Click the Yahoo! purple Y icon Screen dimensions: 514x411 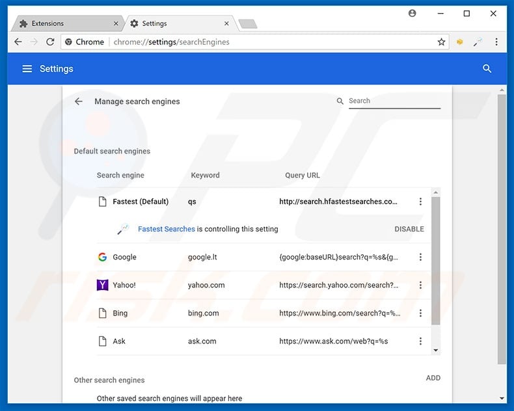(x=103, y=285)
